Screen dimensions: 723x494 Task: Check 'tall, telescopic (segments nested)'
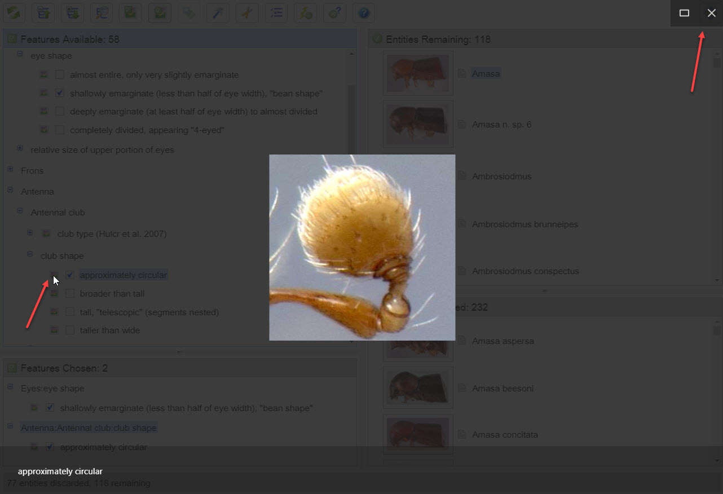pos(70,312)
